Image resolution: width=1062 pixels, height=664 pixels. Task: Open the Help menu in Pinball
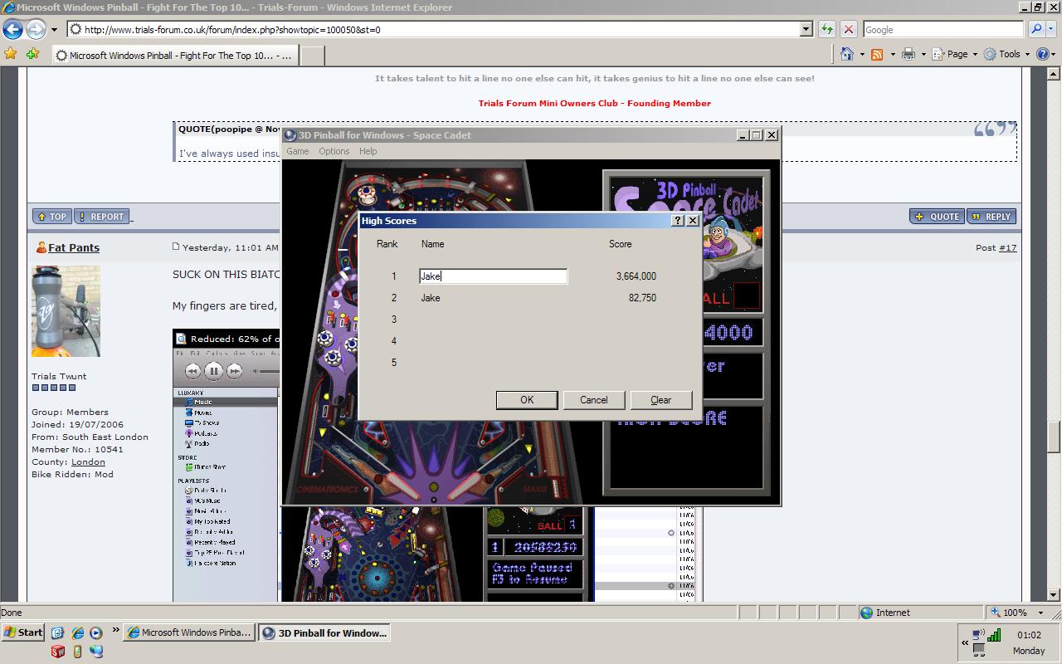click(368, 151)
